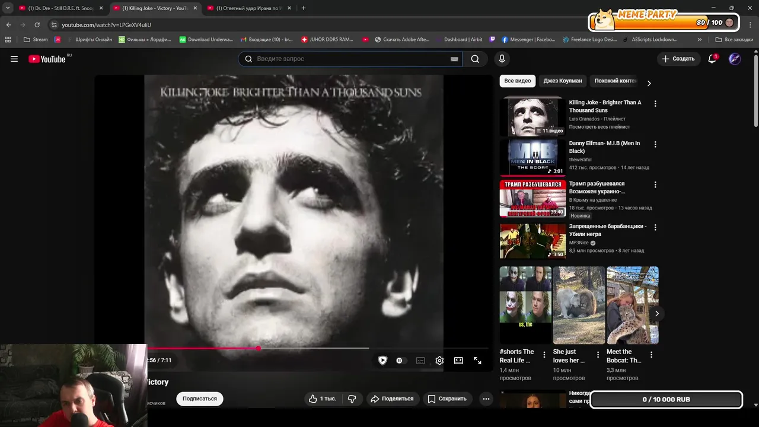This screenshot has height=427, width=759.
Task: Focus the Введите запрос search field
Action: point(350,59)
